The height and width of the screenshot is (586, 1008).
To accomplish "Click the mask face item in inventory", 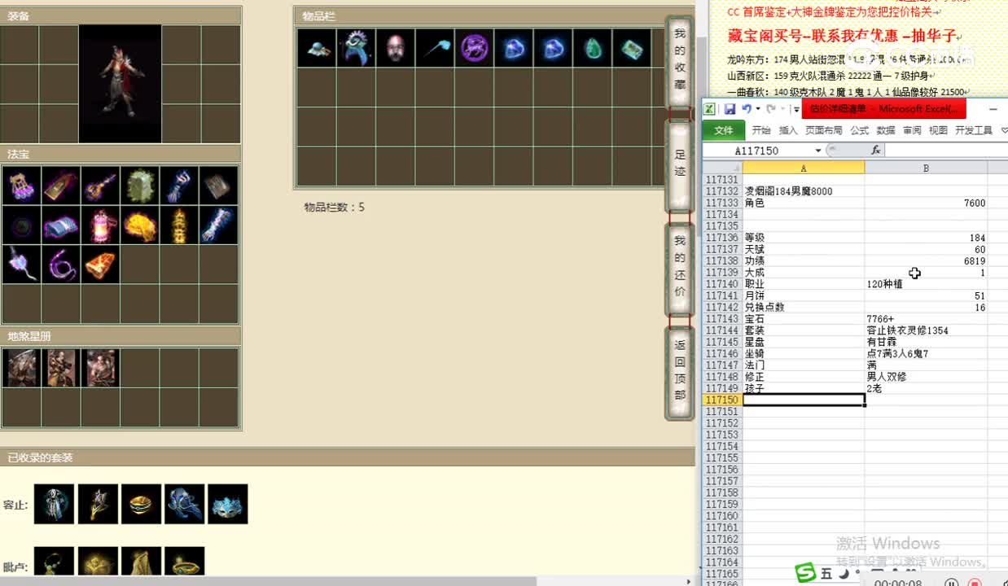I will 395,48.
